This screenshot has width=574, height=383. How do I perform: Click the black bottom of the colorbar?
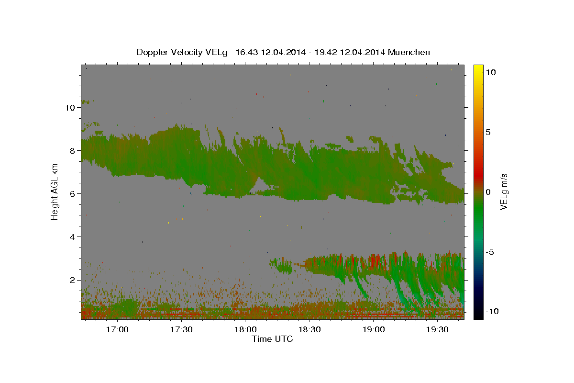coord(478,314)
